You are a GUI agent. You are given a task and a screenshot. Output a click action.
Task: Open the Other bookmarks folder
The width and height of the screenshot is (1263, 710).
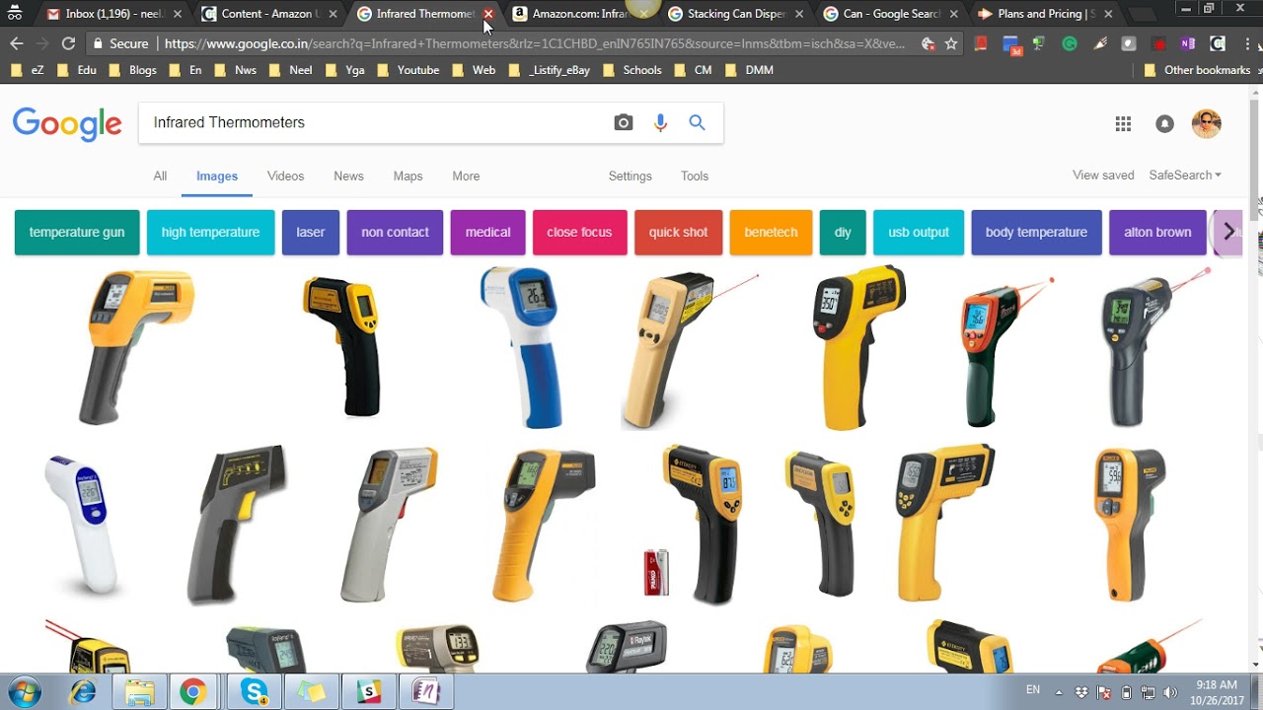point(1197,70)
